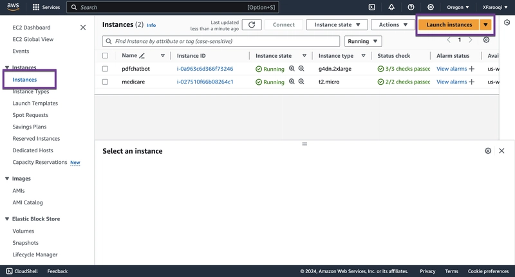Click the Launch instances button
The height and width of the screenshot is (277, 515).
pyautogui.click(x=449, y=24)
